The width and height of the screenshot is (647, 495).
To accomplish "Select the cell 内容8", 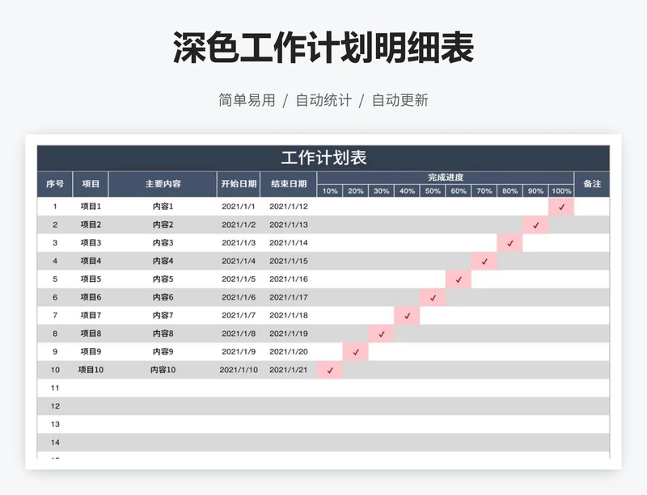I will pyautogui.click(x=163, y=333).
